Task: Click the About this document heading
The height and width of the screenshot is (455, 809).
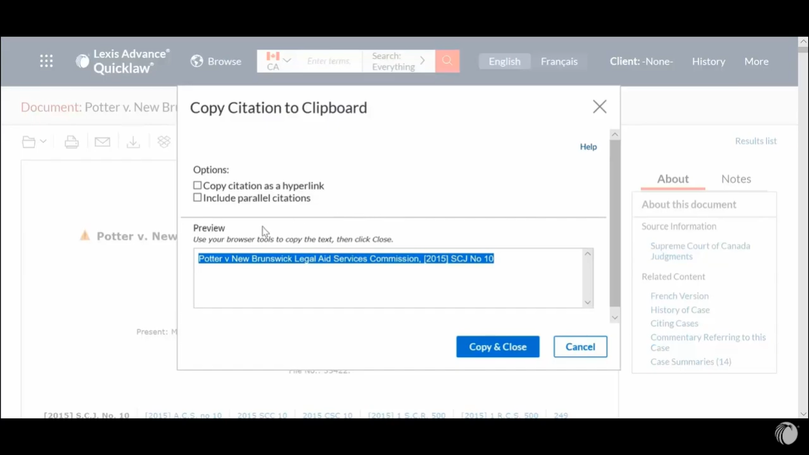Action: tap(689, 204)
